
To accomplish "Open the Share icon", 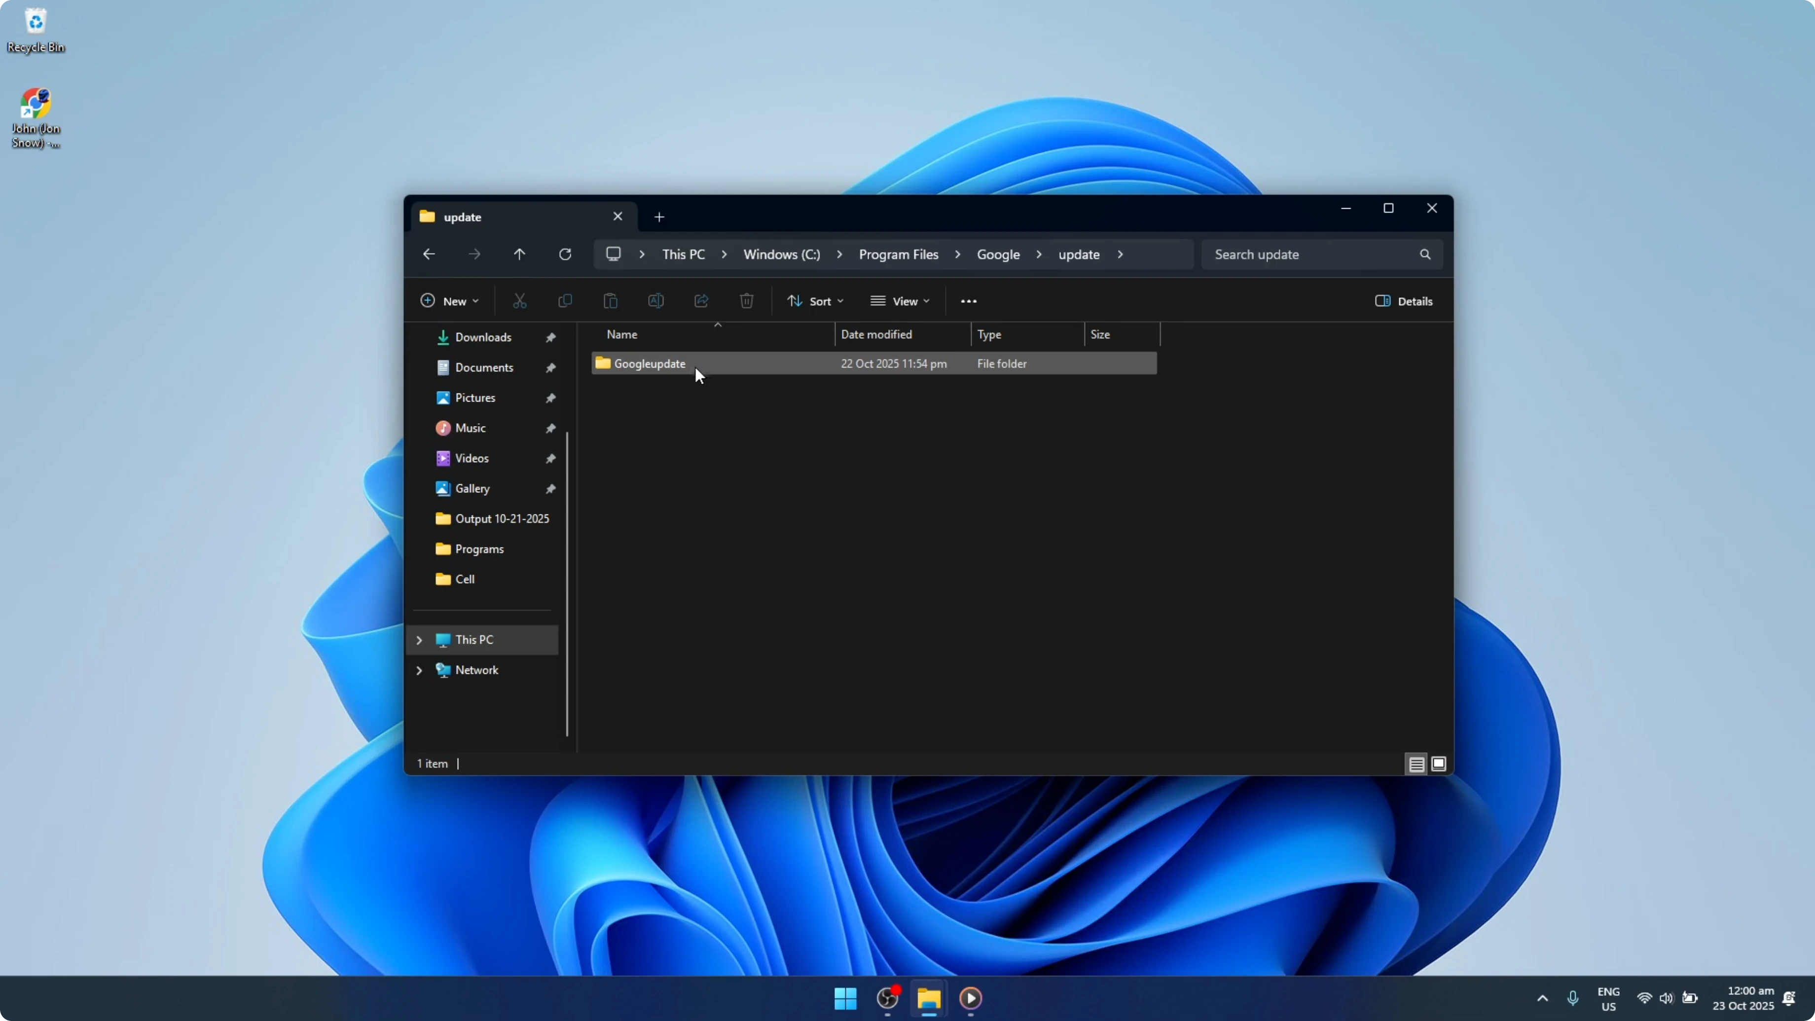I will [x=700, y=301].
